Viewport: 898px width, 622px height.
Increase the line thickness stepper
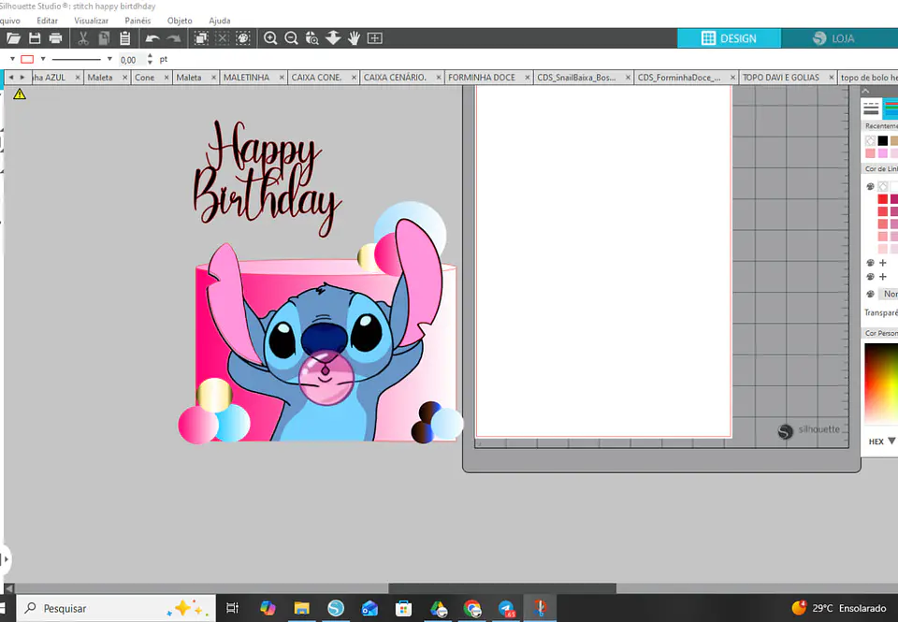150,56
